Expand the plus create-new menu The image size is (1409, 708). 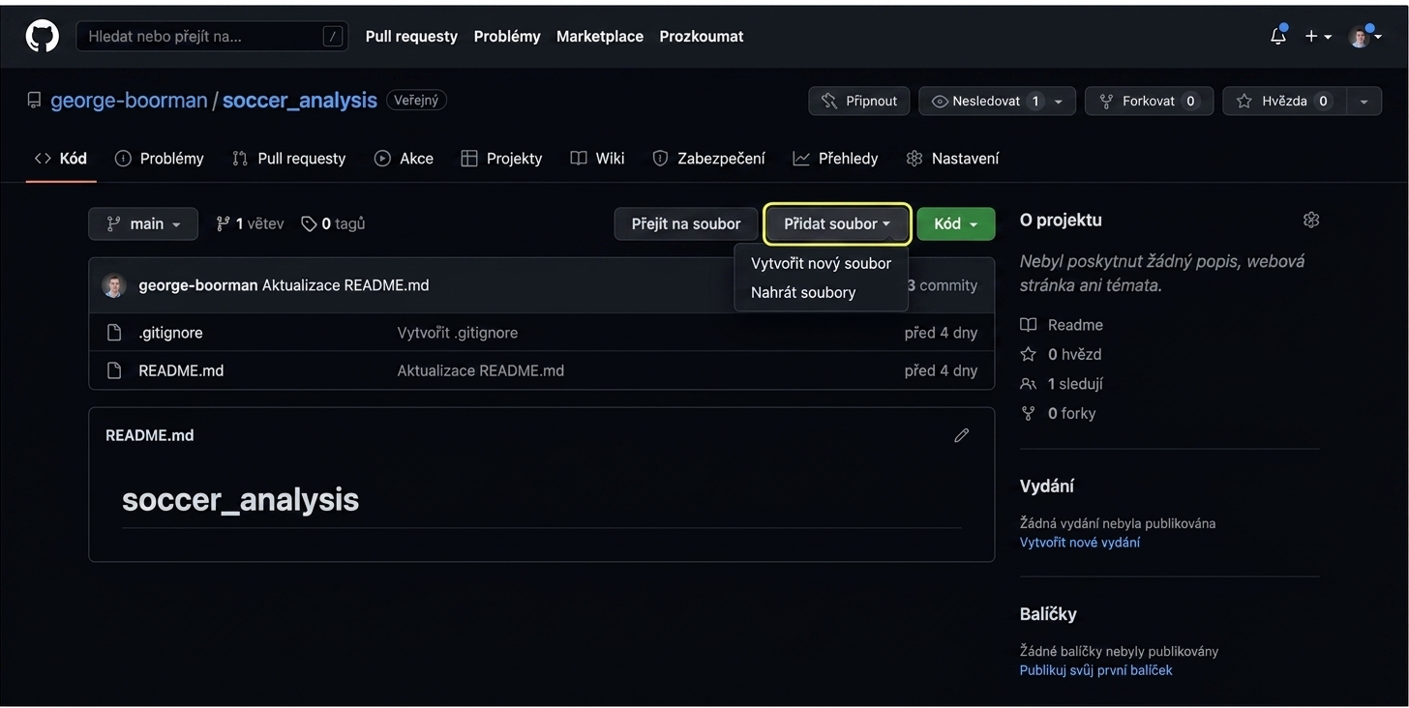pos(1318,37)
